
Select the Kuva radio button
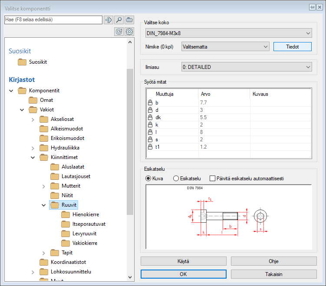click(x=148, y=178)
